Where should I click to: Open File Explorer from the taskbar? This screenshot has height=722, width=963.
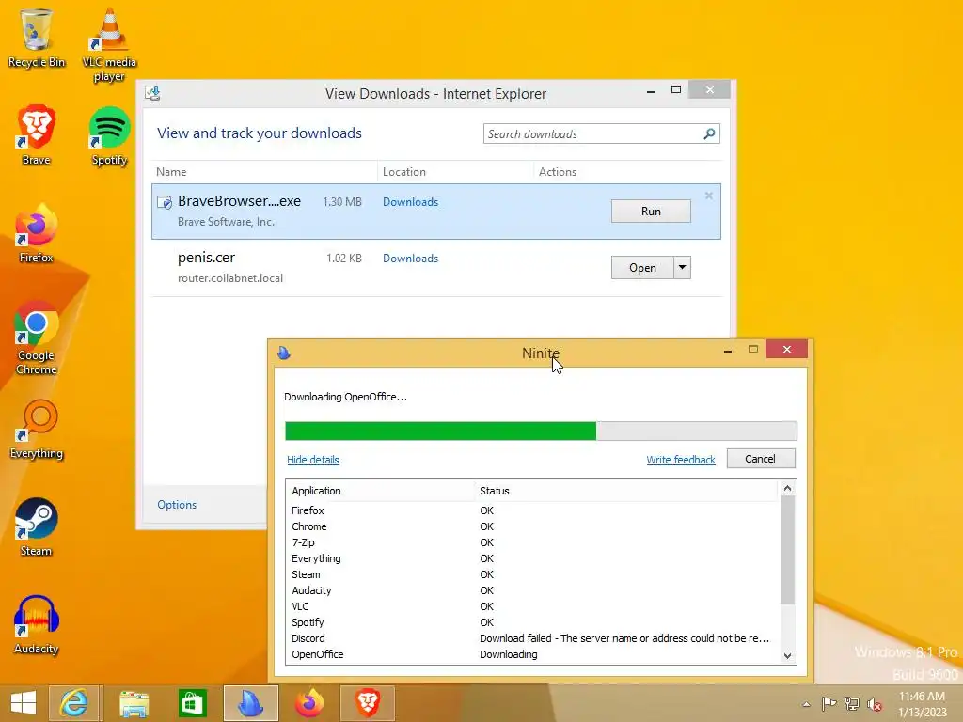(134, 703)
